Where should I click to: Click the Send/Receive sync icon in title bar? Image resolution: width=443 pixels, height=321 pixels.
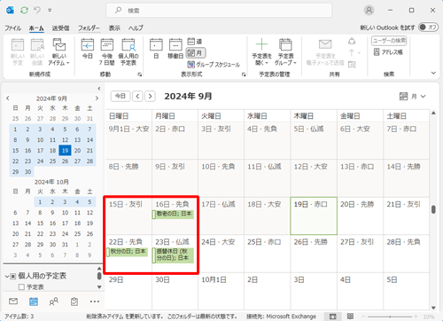24,11
